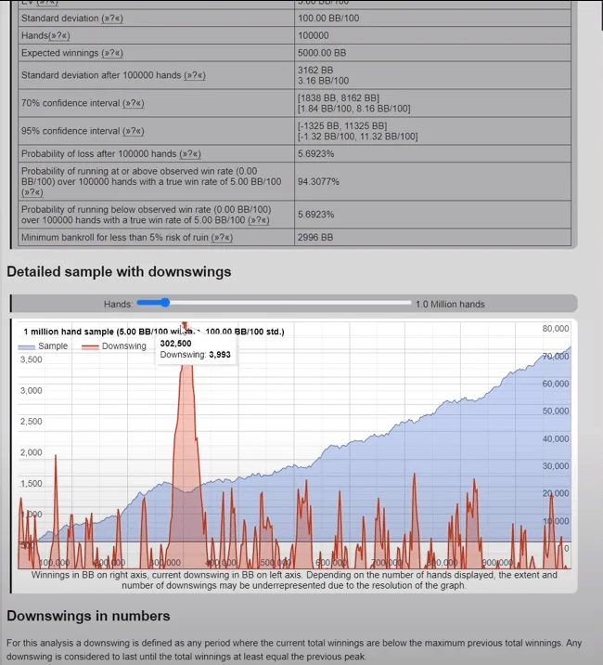Screen dimensions: 603x665
Task: Click the Hands slider handle
Action: (x=165, y=303)
